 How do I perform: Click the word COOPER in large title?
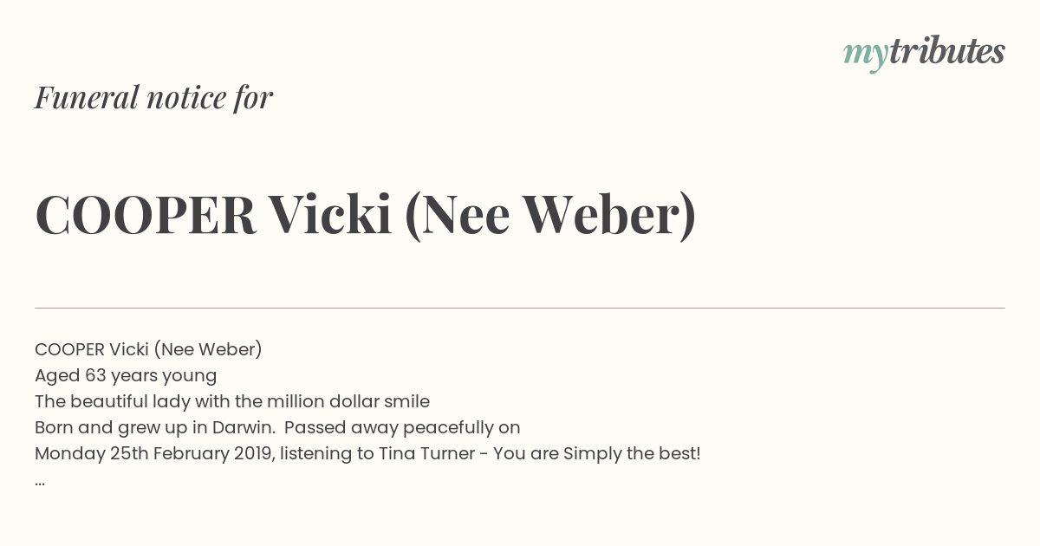click(x=146, y=215)
